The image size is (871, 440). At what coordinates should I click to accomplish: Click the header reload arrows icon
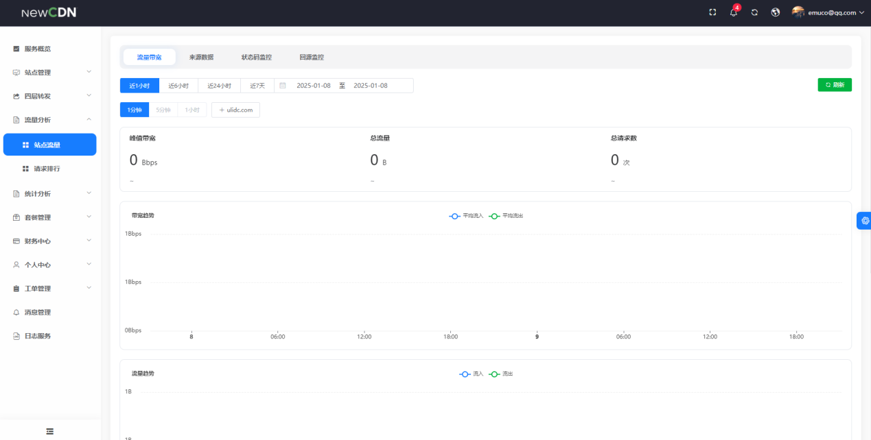(x=754, y=12)
